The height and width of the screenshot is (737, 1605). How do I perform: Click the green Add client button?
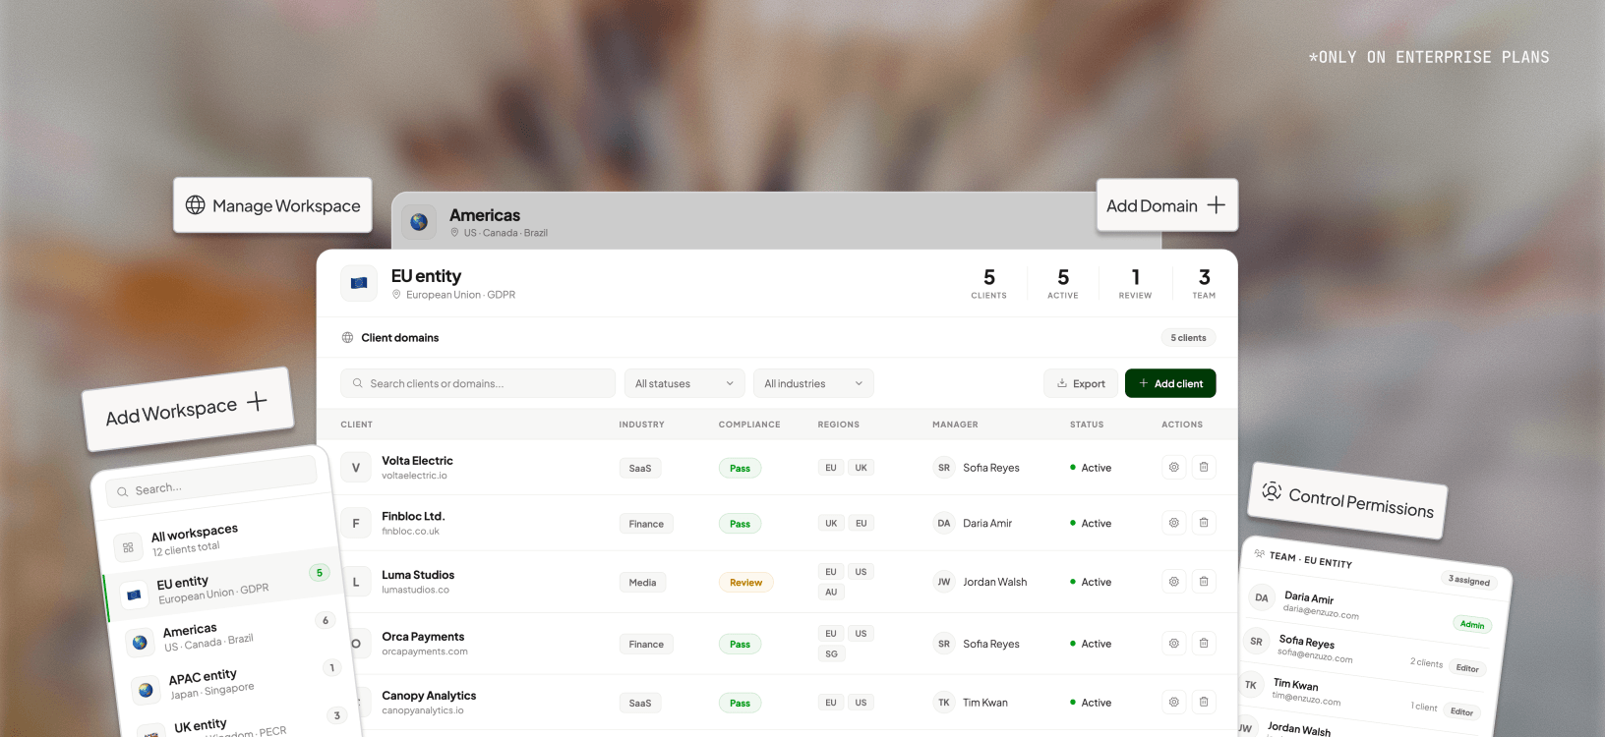pos(1170,383)
